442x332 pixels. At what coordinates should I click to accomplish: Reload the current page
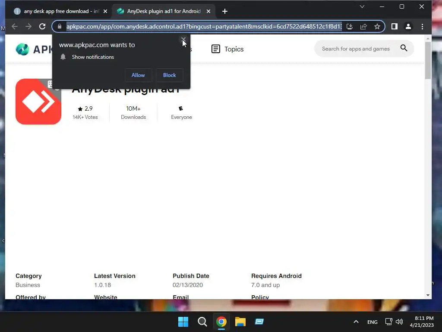point(42,26)
